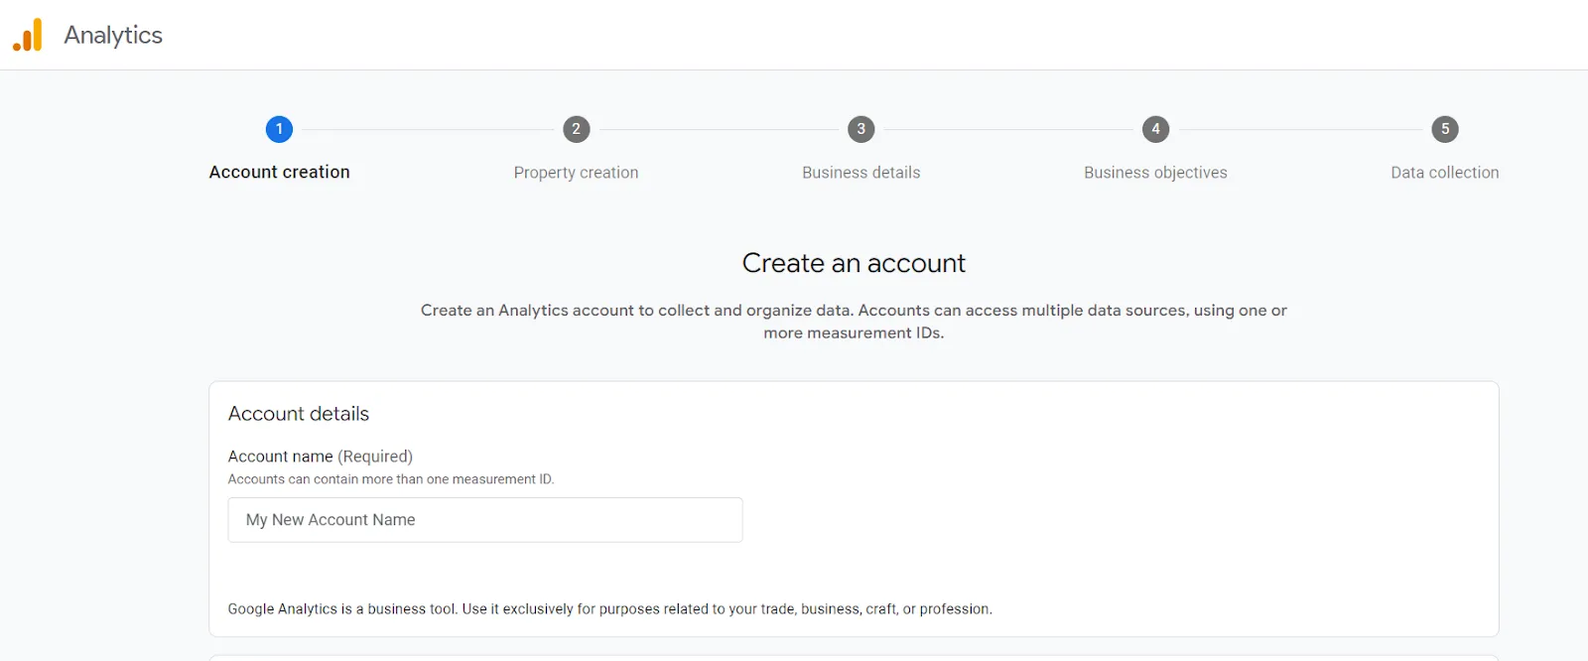
Task: Click the measurement ID helper text
Action: 391,479
